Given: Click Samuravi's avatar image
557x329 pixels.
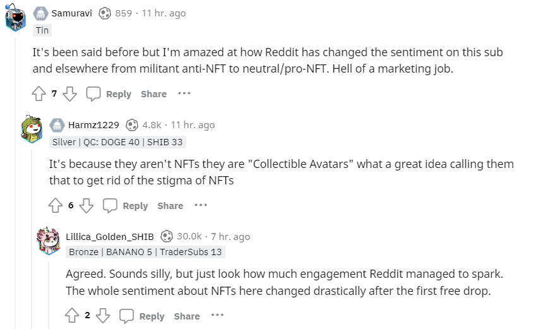Looking at the screenshot, I should 15,19.
